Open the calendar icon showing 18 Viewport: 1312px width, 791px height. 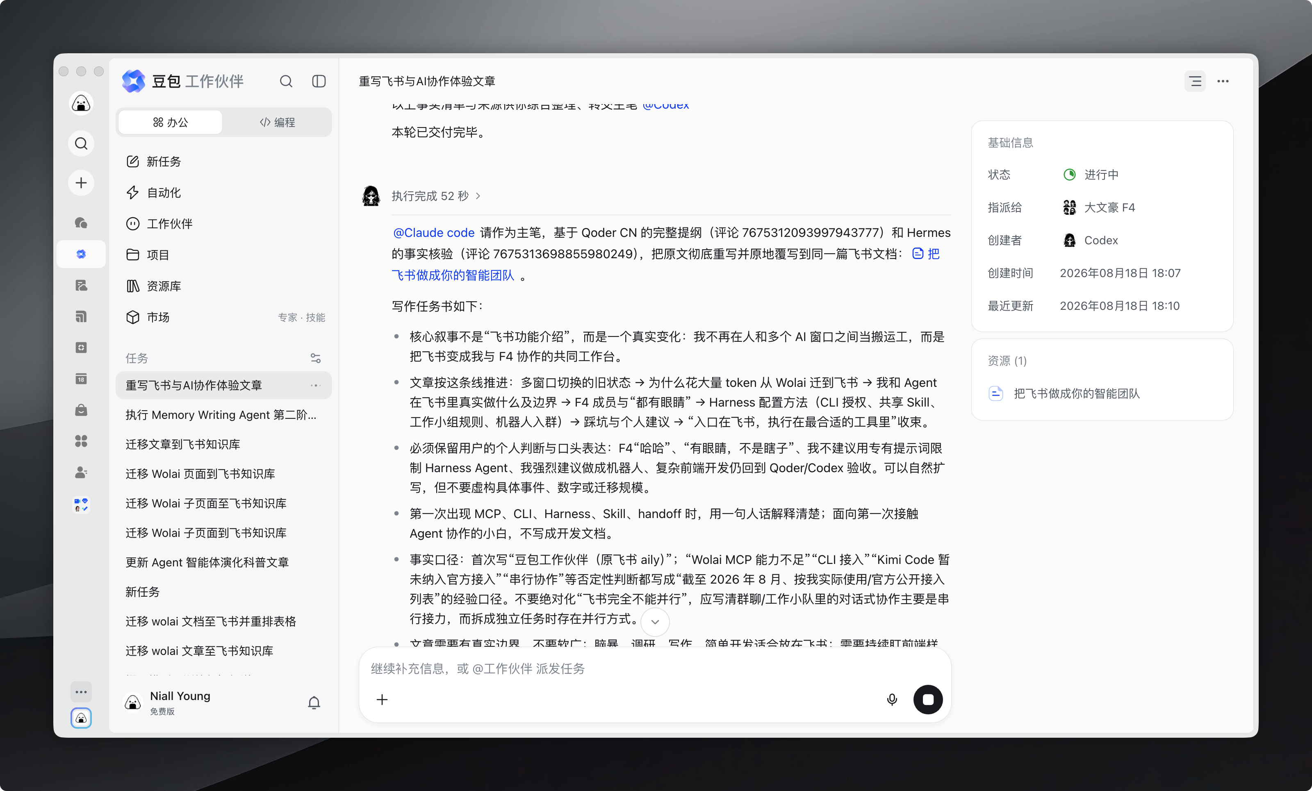click(81, 378)
